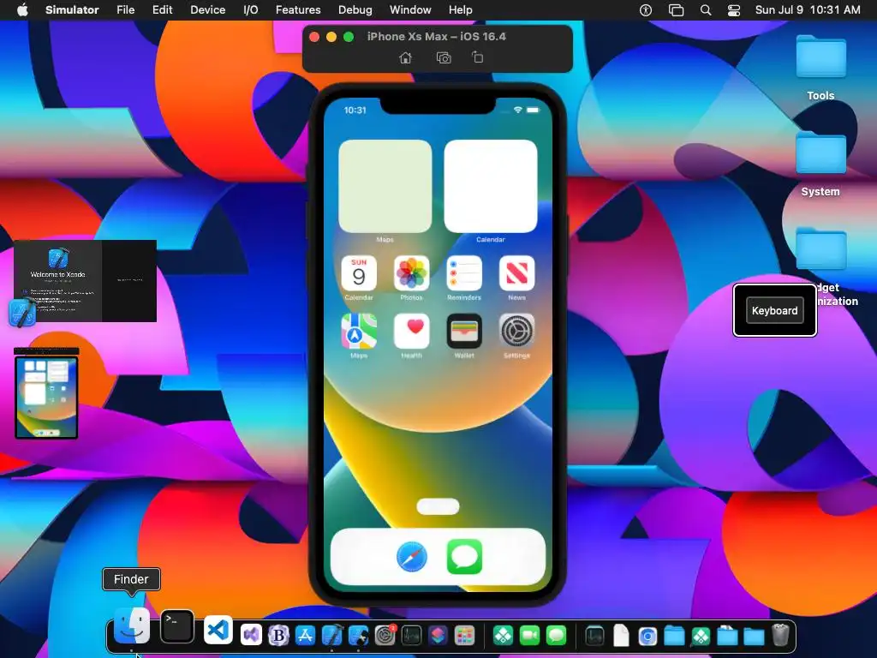Viewport: 877px width, 658px height.
Task: Open Xcode from the macOS Dock
Action: point(331,635)
